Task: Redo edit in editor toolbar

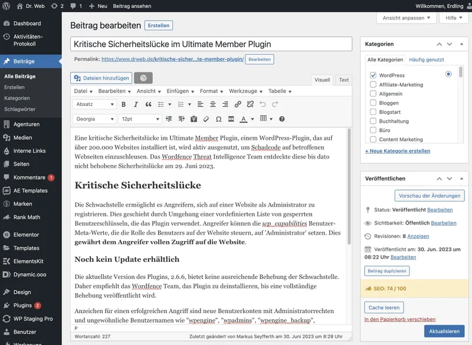Action: tap(275, 104)
